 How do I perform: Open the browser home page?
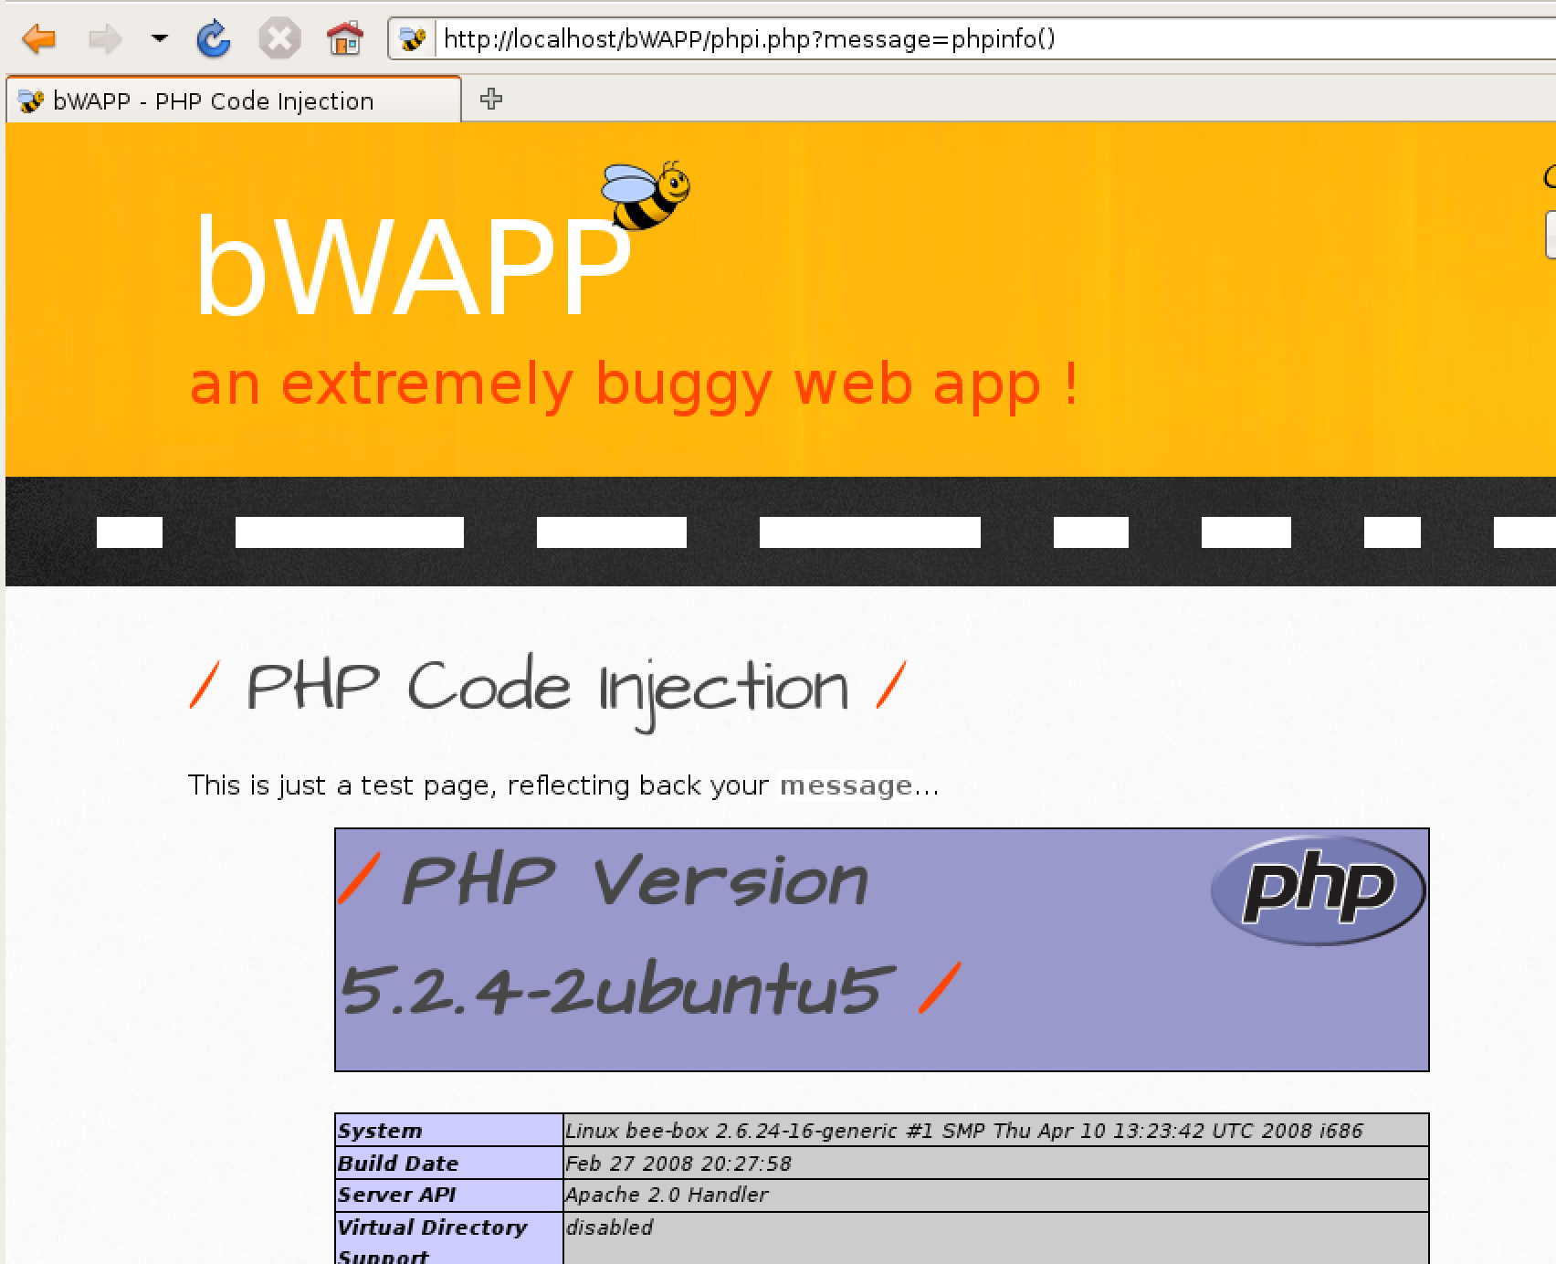click(x=344, y=38)
